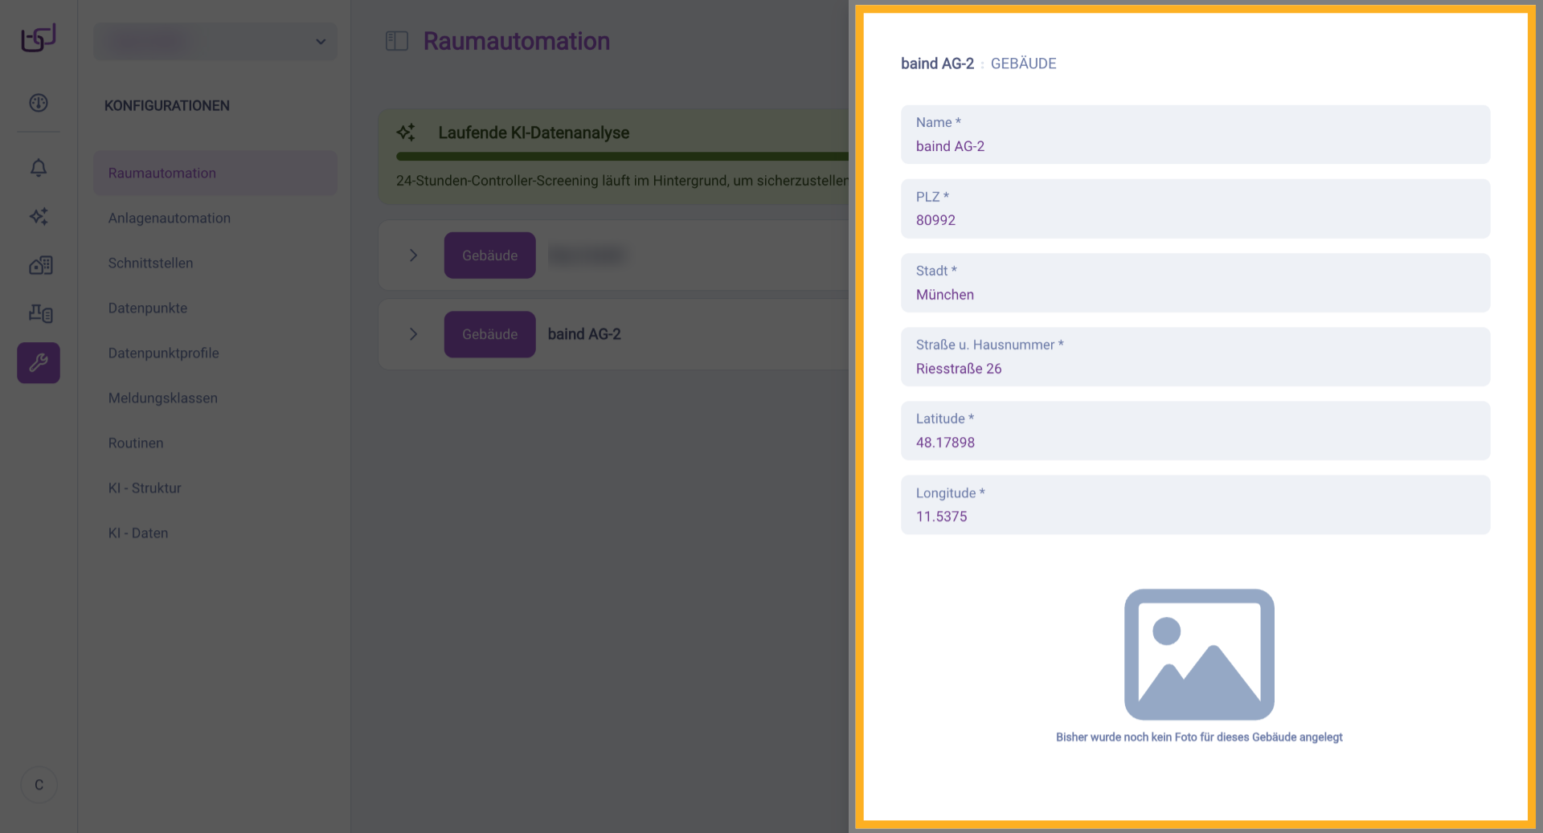Image resolution: width=1543 pixels, height=833 pixels.
Task: Click the app logo at top left
Action: pos(38,37)
